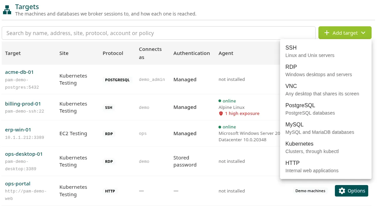
Task: Click the RDP badge in ops-desktop-01 row
Action: (109, 161)
